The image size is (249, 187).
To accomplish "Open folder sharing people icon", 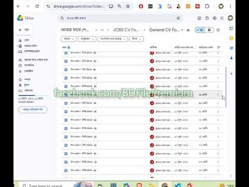I will [188, 30].
